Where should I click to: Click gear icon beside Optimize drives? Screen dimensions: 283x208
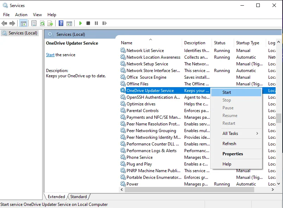pos(123,104)
